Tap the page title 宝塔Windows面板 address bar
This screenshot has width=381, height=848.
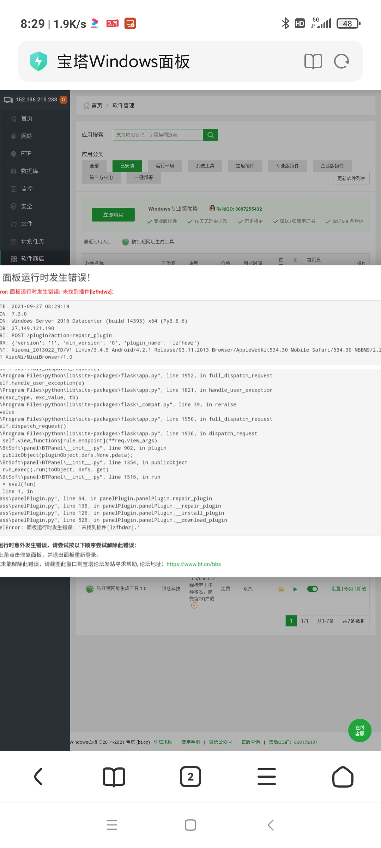123,61
